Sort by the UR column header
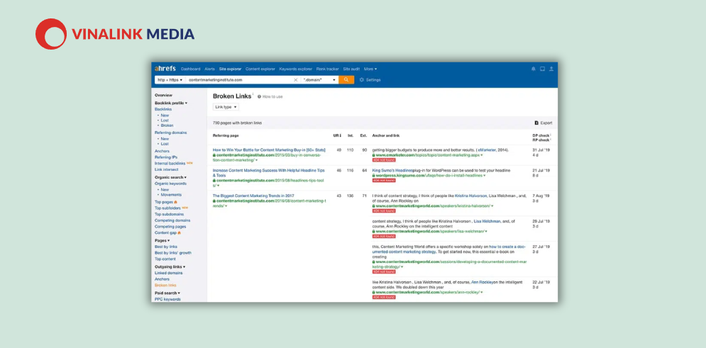706x348 pixels. 337,135
